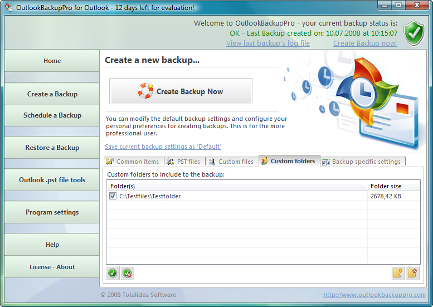This screenshot has height=307, width=433.
Task: Click the Folder(s) column header
Action: coord(237,186)
